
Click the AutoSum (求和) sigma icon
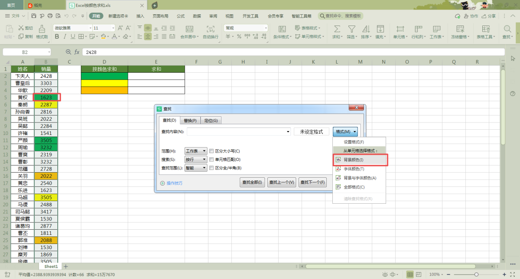coord(336,29)
